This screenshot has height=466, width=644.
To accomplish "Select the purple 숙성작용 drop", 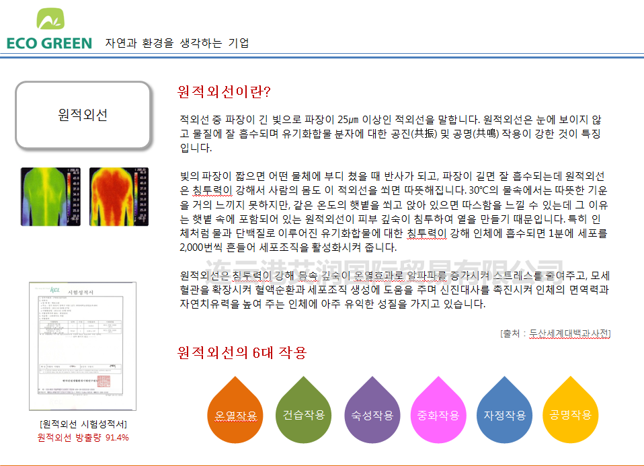I will pos(372,410).
